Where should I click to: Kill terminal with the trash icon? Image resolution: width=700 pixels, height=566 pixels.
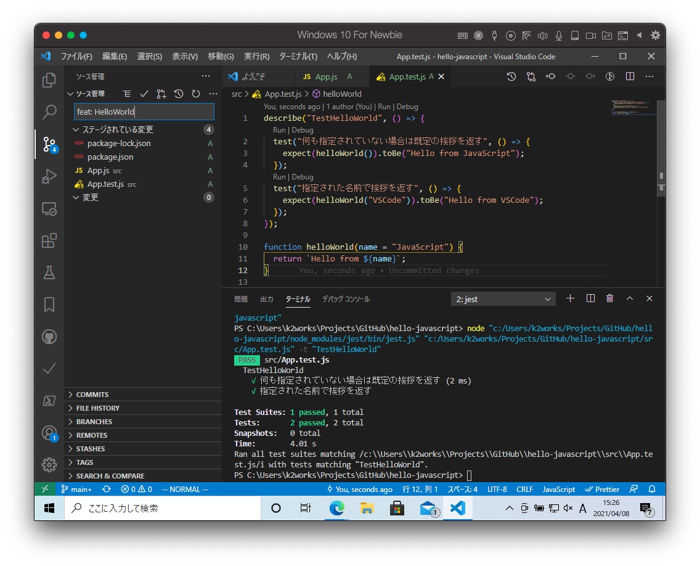609,298
